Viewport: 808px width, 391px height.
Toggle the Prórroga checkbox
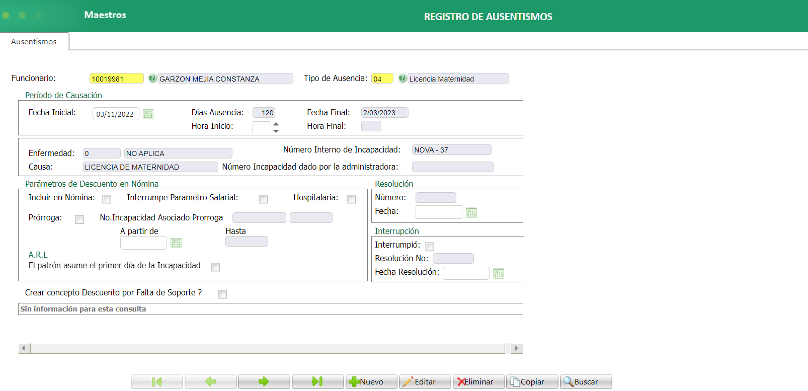[79, 219]
